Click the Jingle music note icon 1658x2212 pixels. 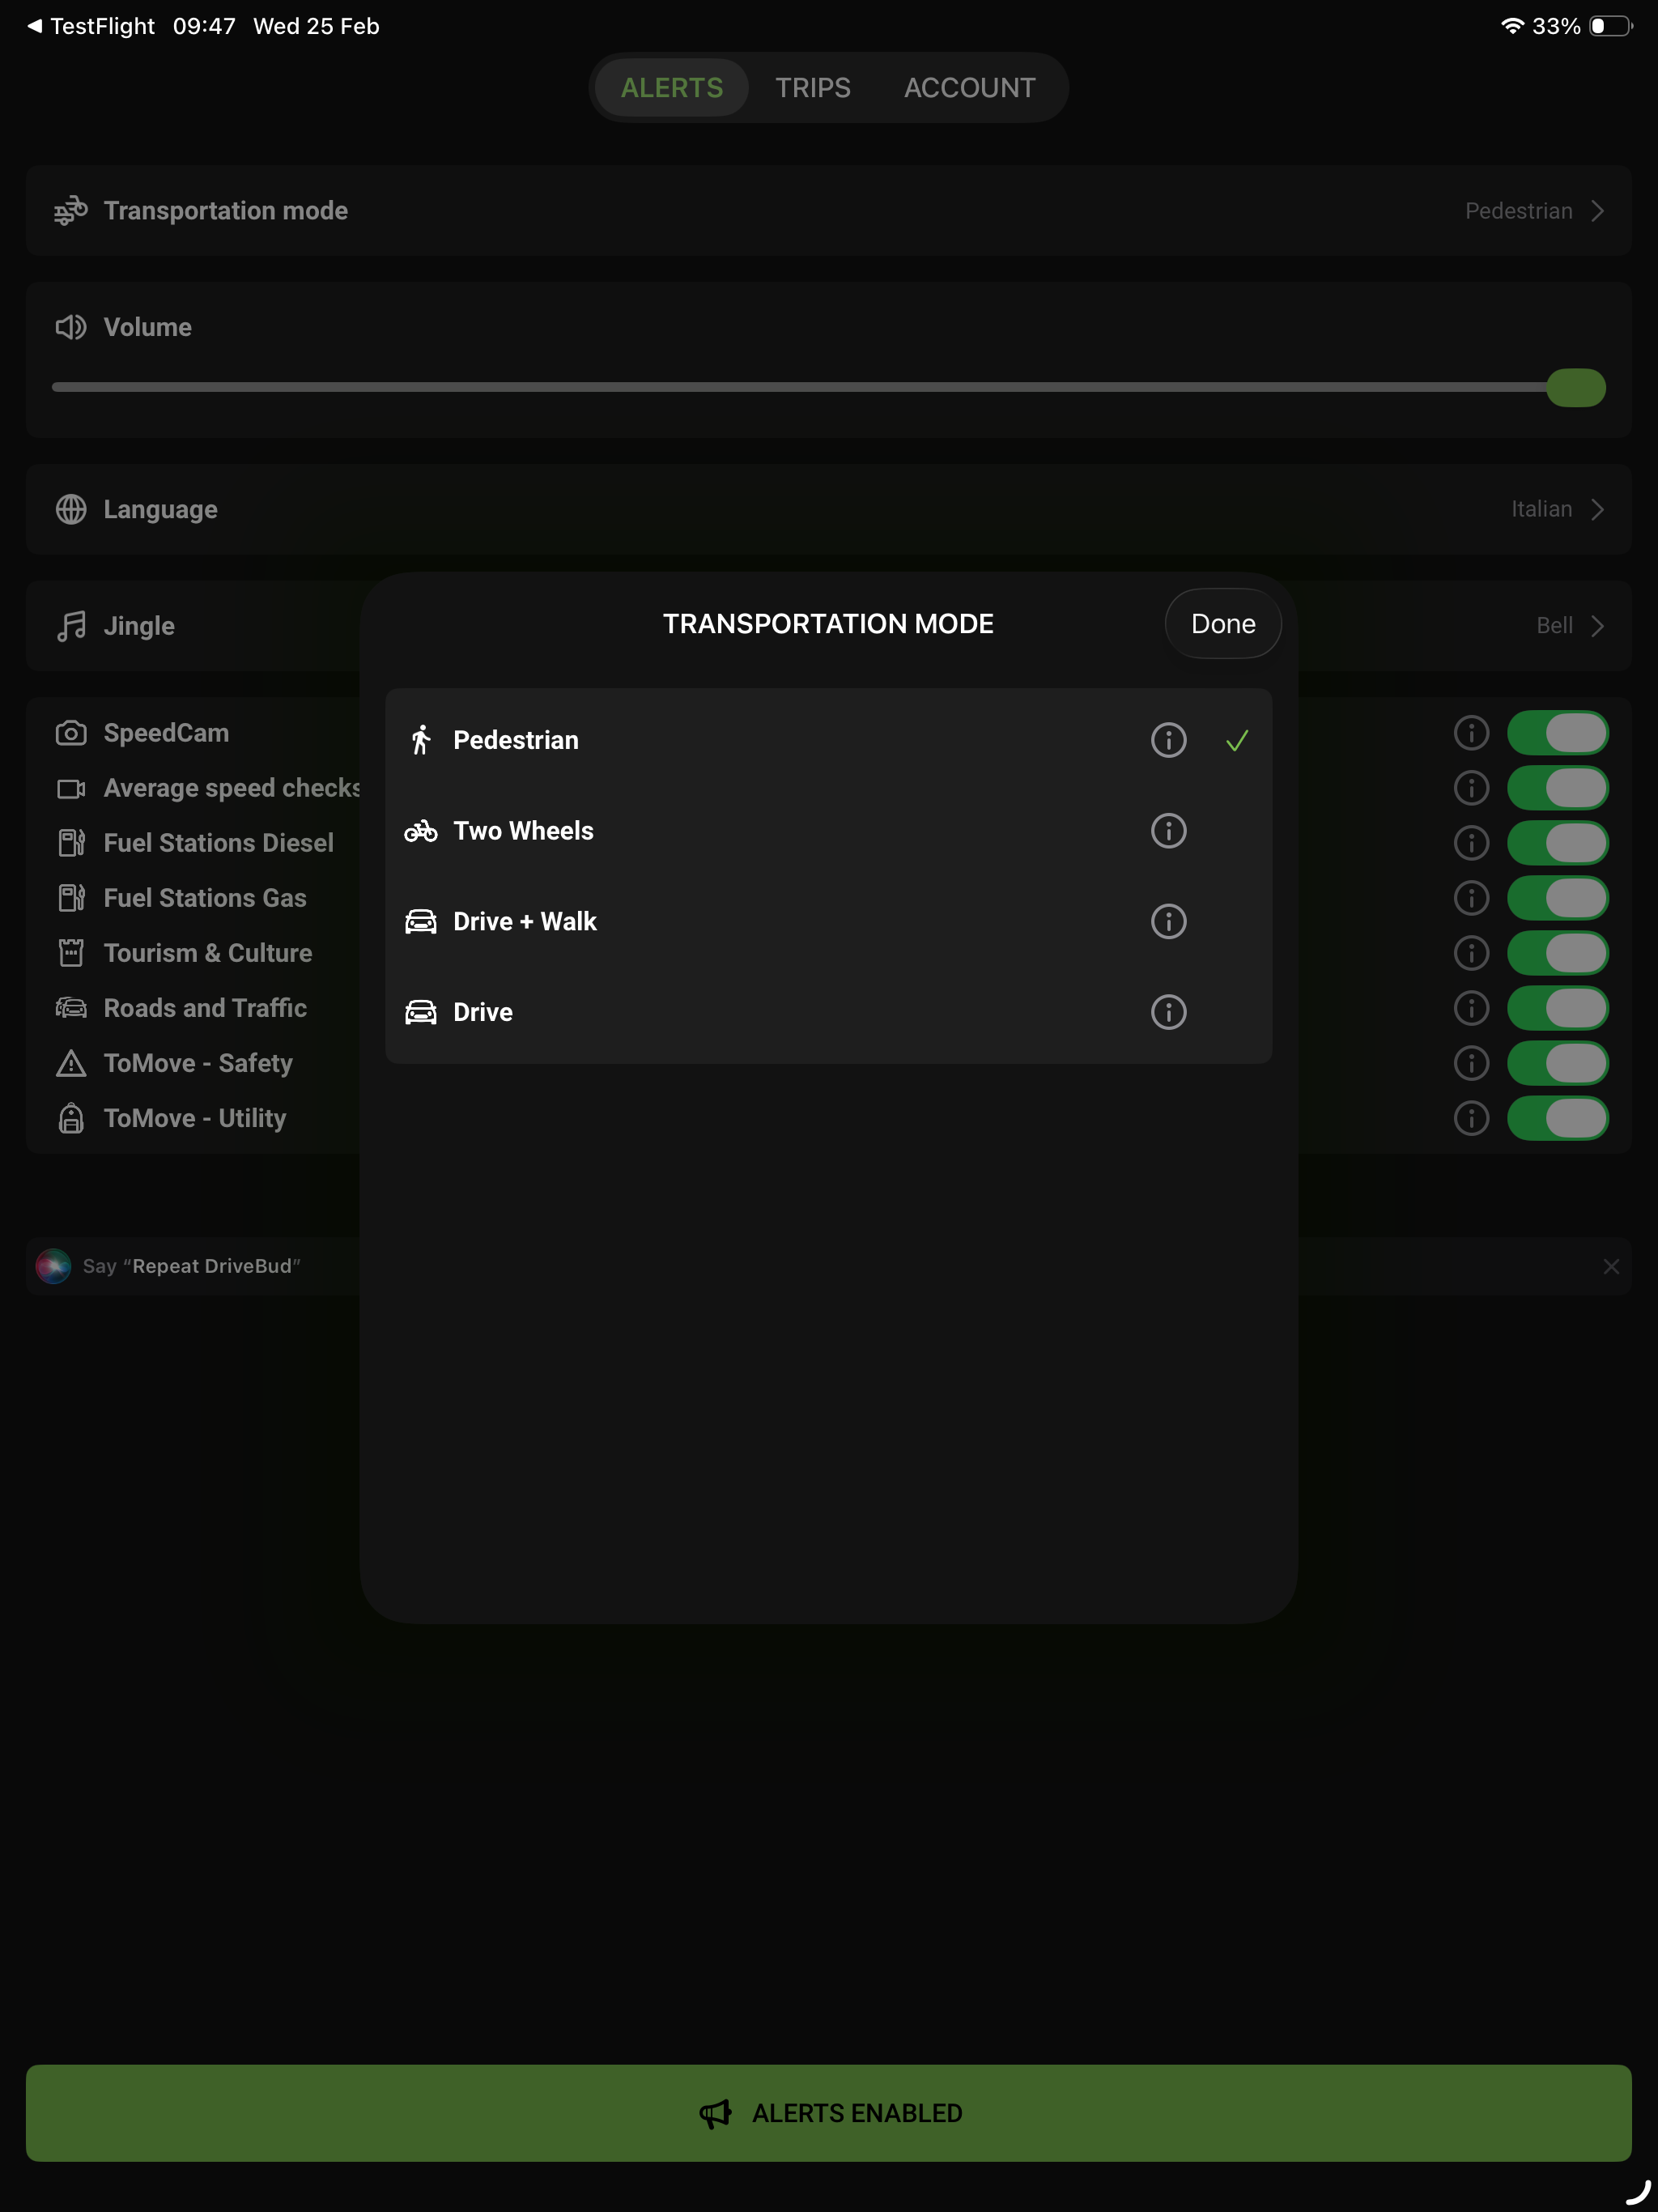pyautogui.click(x=71, y=626)
